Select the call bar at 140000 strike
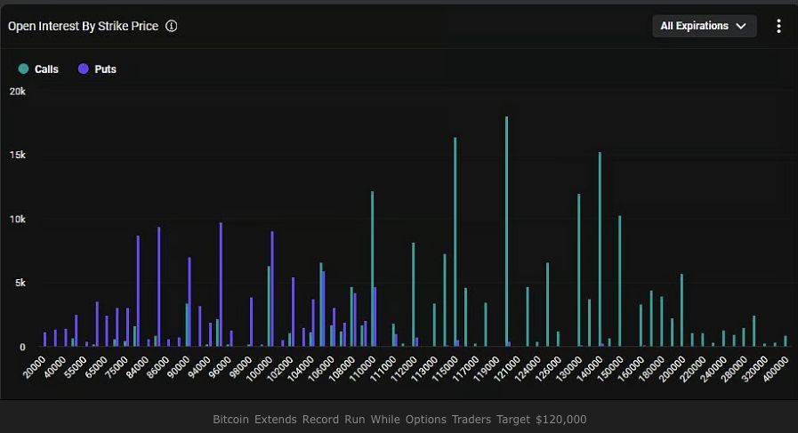This screenshot has width=798, height=433. click(x=600, y=249)
